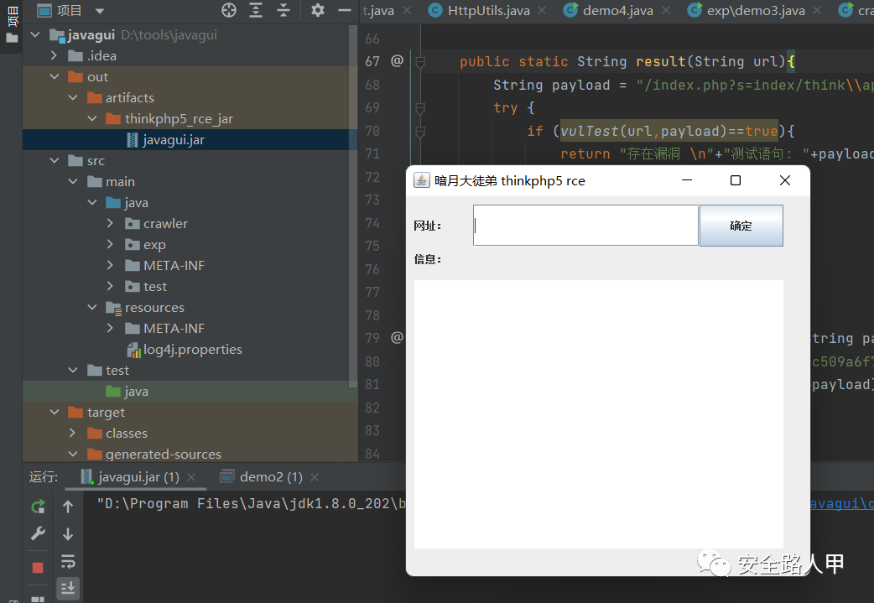Click the Java icon in thinkphp5 rce window title

click(421, 180)
